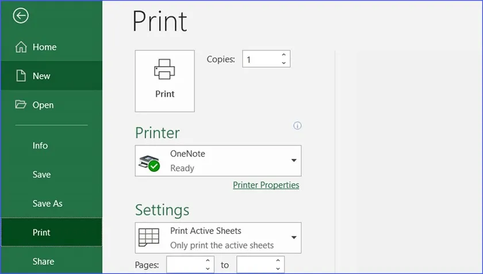Screen dimensions: 483x274
Task: Click the Home house icon
Action: coord(21,47)
